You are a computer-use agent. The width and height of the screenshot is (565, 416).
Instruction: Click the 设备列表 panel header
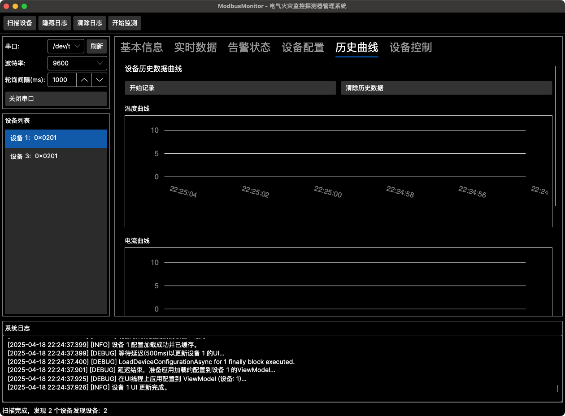(17, 121)
